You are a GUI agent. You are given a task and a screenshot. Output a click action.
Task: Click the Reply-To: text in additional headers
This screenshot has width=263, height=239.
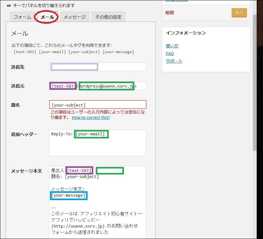pyautogui.click(x=62, y=134)
